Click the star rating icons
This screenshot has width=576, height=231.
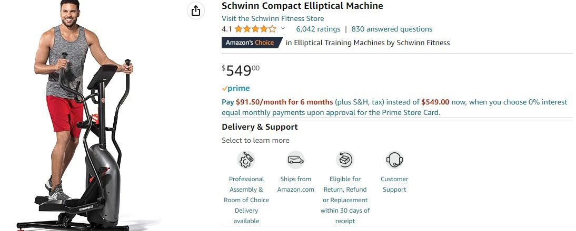(255, 29)
